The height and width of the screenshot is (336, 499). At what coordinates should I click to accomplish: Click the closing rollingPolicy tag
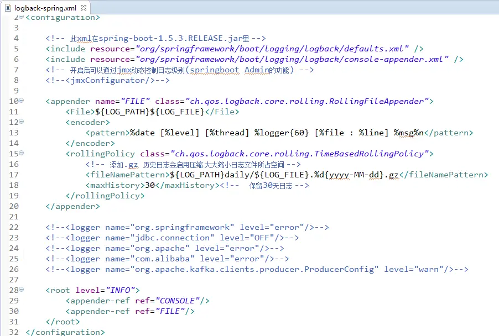tap(105, 196)
